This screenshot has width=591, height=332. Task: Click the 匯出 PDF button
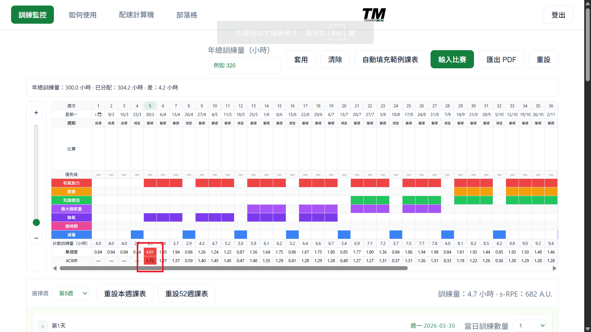click(x=501, y=59)
